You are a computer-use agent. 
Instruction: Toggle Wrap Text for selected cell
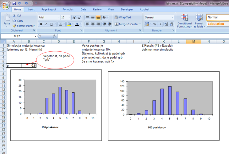pos(123,18)
